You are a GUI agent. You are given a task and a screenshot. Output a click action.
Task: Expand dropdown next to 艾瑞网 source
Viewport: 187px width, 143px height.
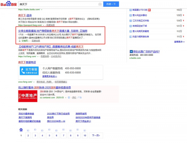point(29,41)
